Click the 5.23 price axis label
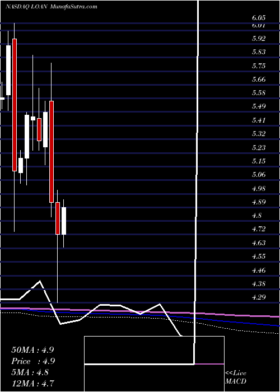Screen dimensions: 280x392 (x=259, y=147)
